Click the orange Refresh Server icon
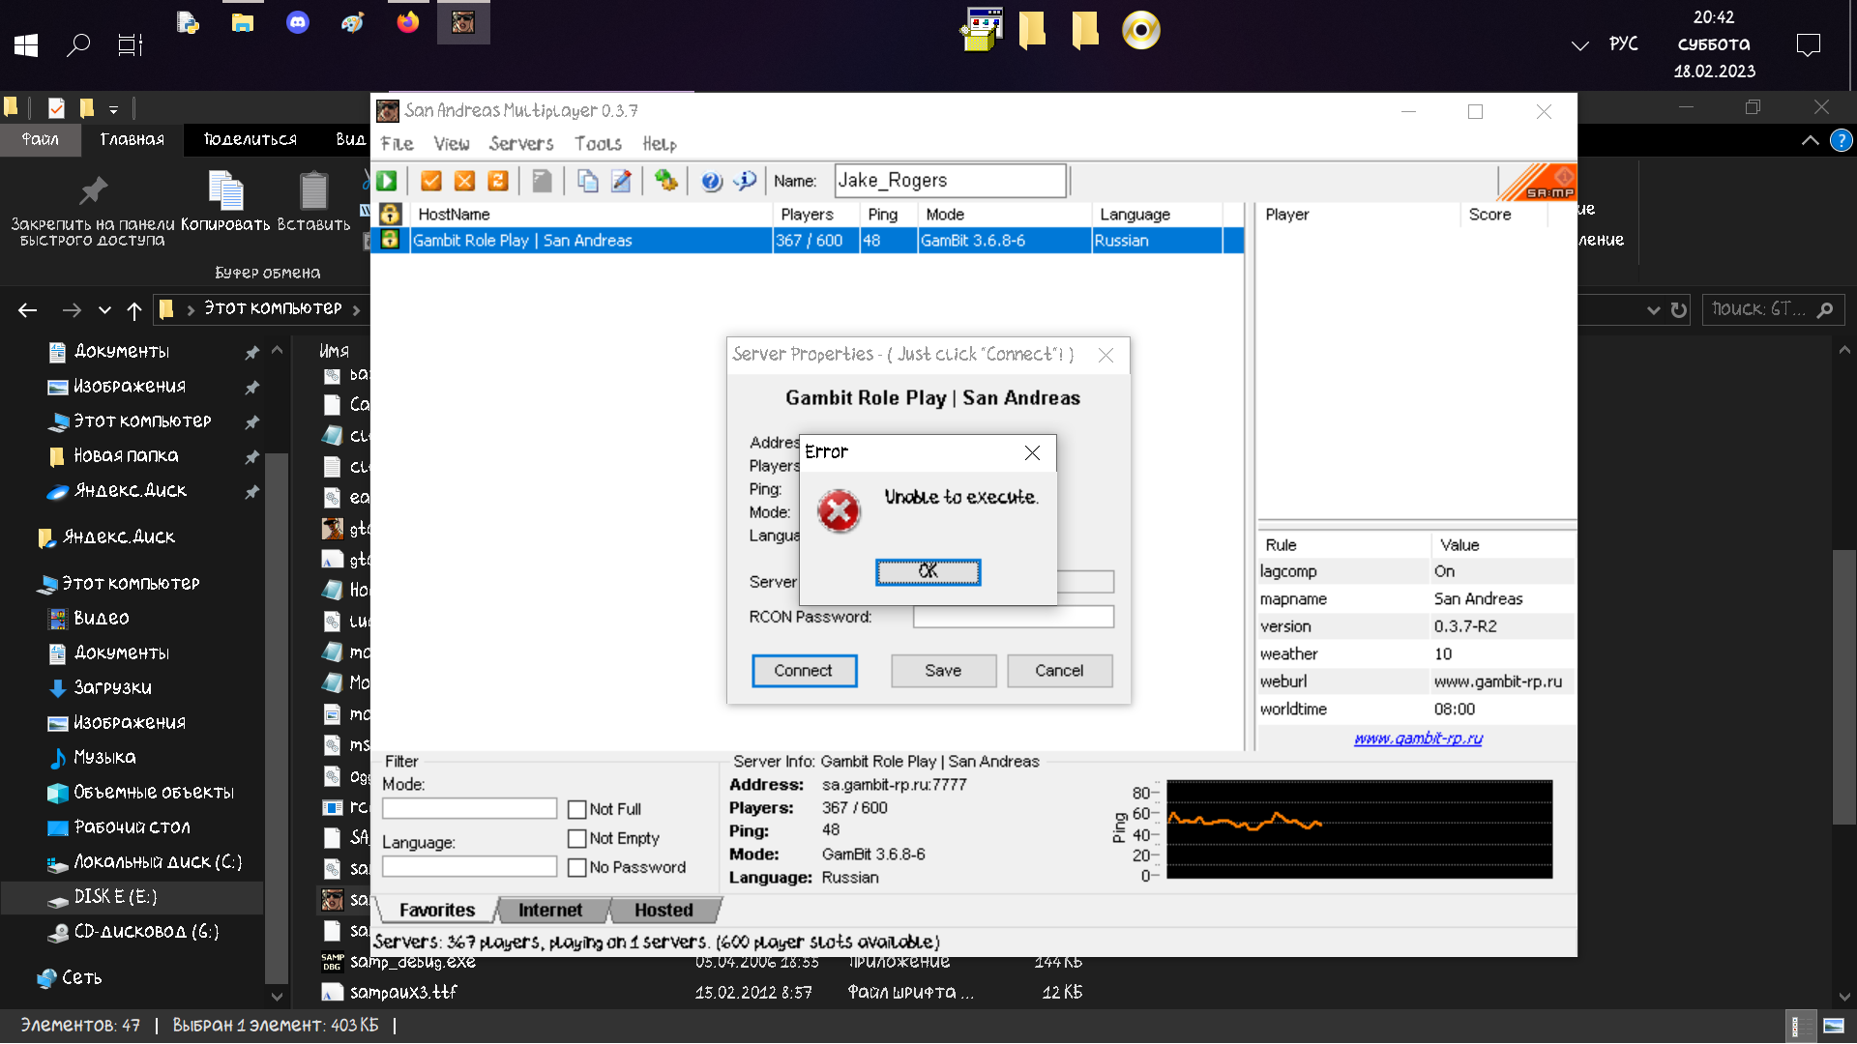This screenshot has height=1044, width=1857. click(x=498, y=181)
